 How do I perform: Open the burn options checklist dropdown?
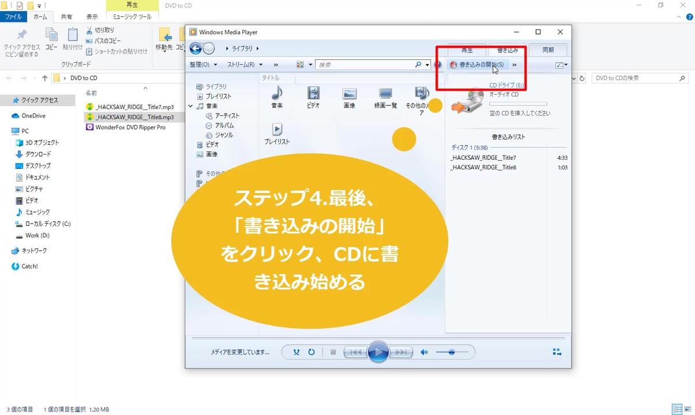pyautogui.click(x=561, y=65)
